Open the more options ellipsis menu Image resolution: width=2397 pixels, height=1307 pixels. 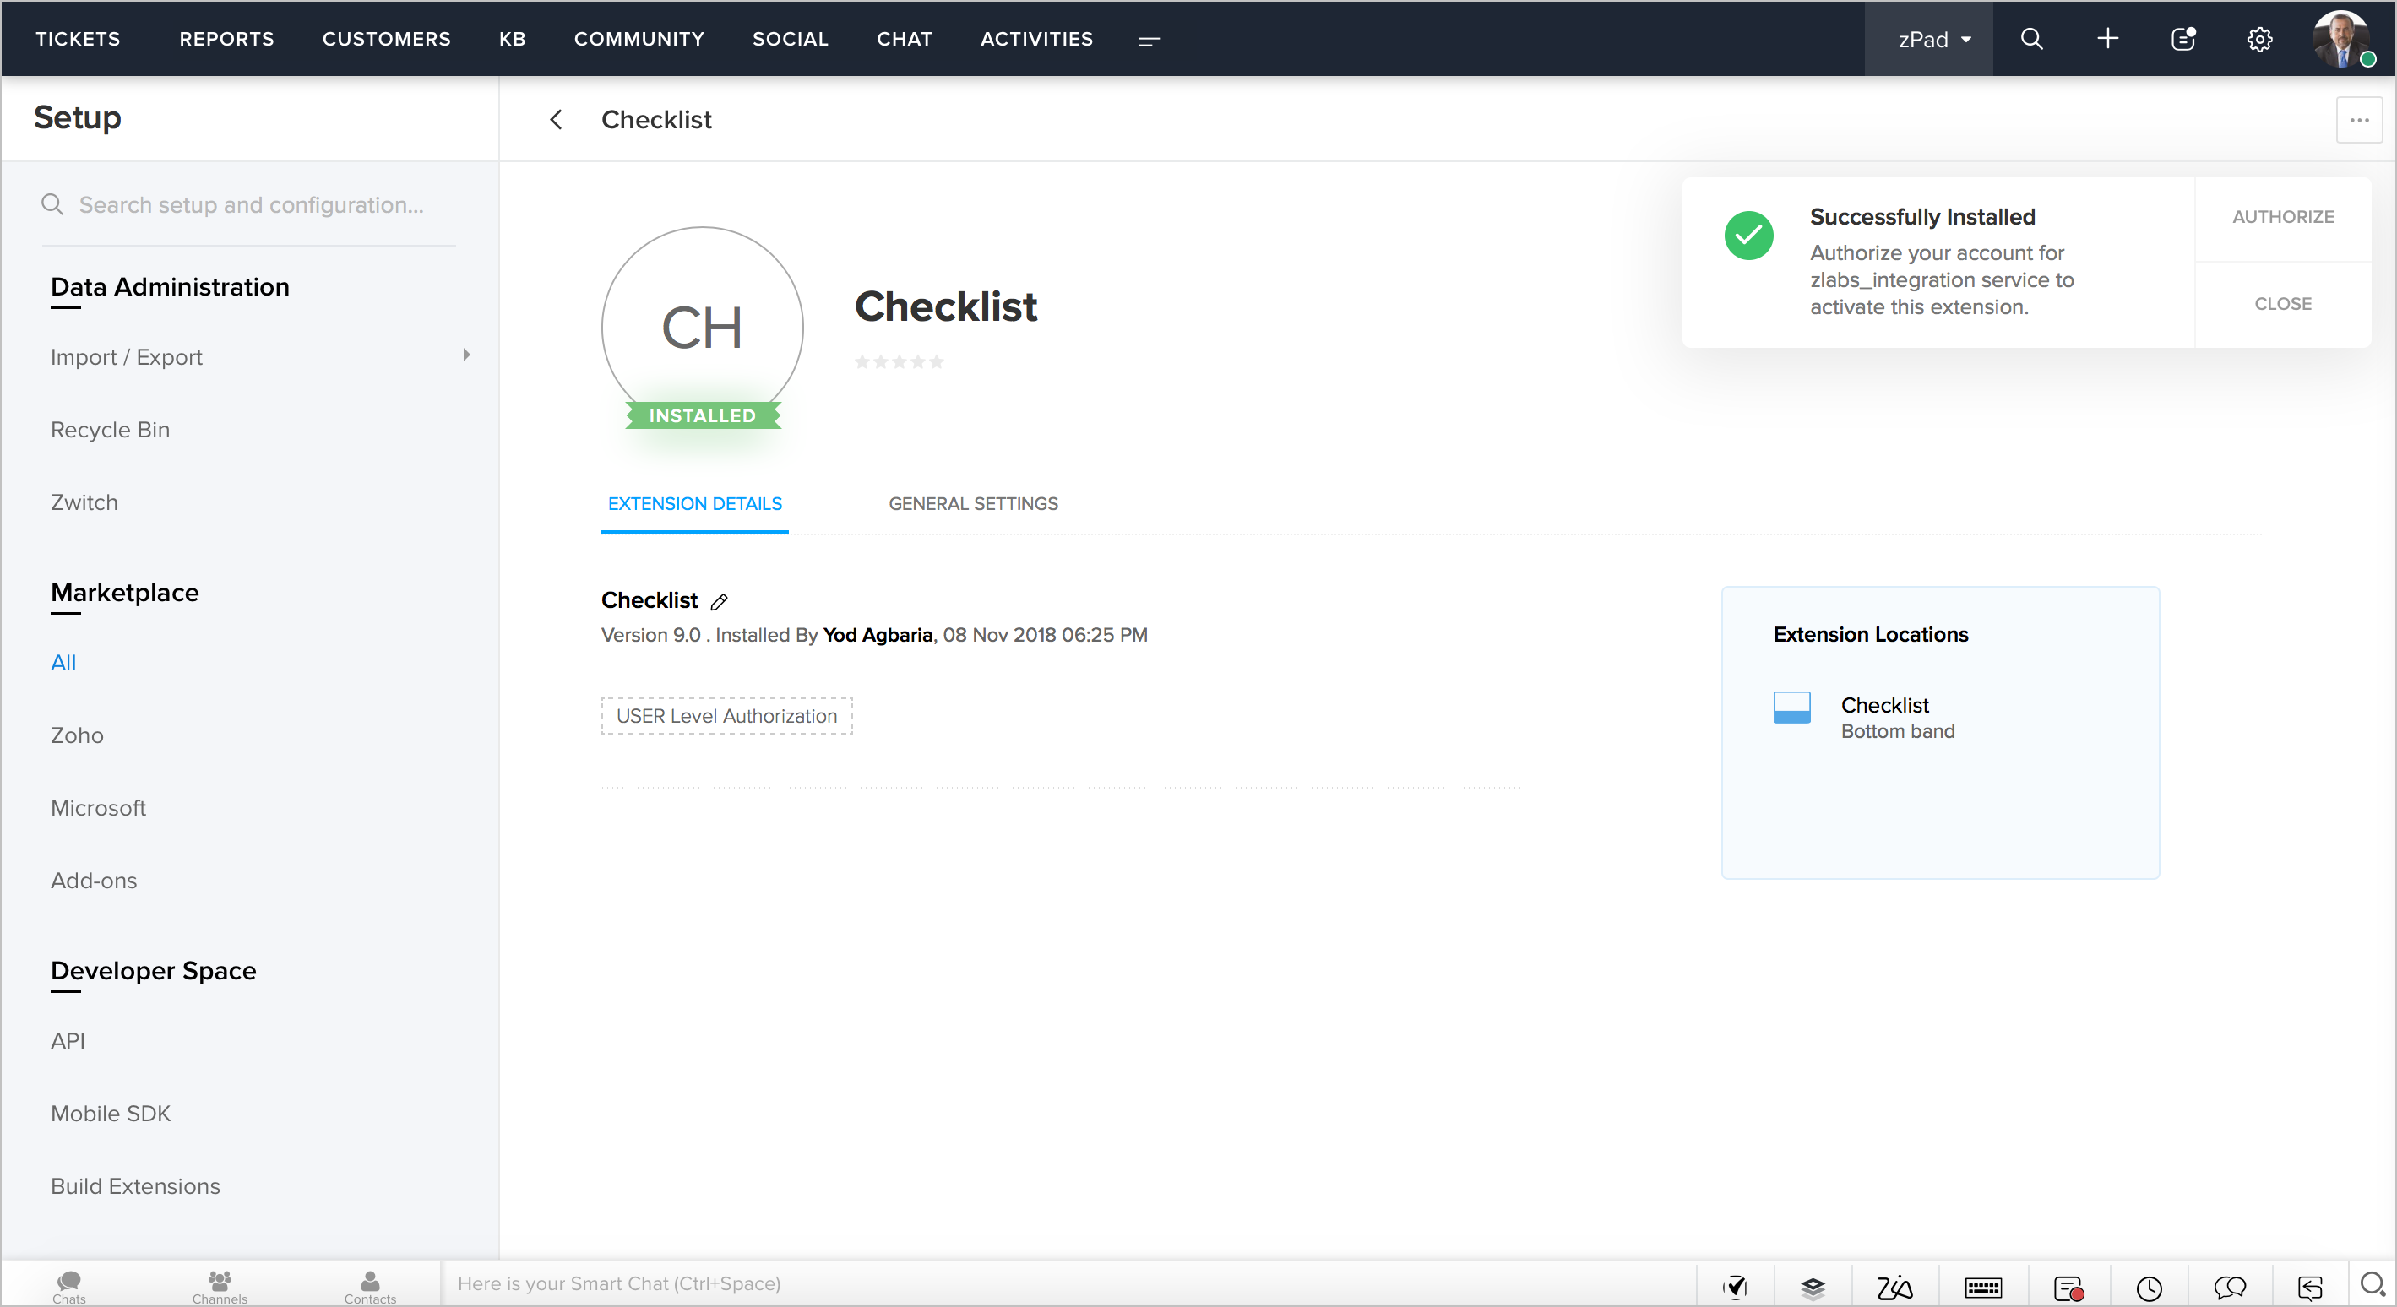pos(2358,120)
